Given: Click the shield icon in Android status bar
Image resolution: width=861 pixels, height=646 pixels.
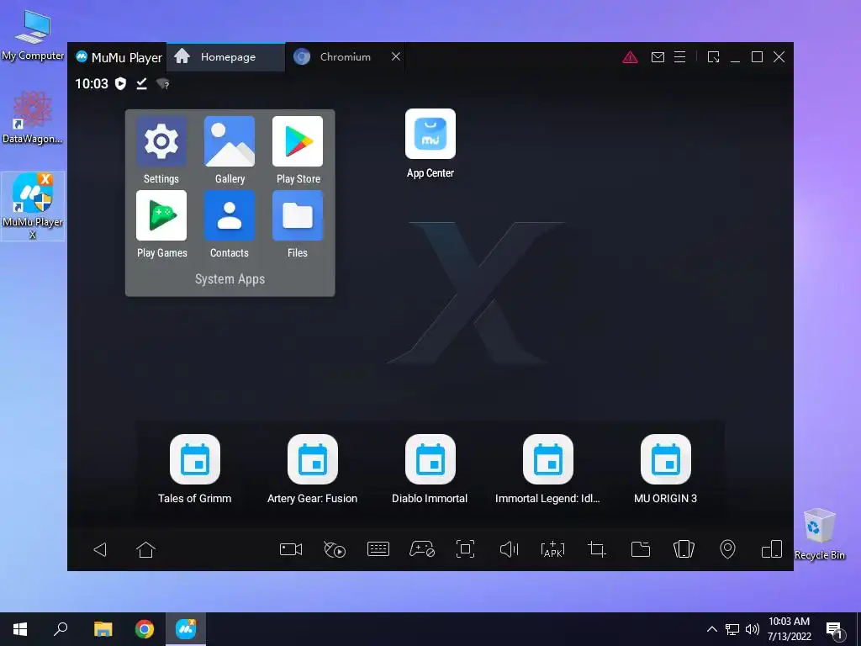Looking at the screenshot, I should [120, 83].
